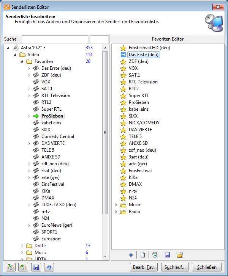Click the small field right of the search box
This screenshot has height=276, width=228.
(99, 39)
